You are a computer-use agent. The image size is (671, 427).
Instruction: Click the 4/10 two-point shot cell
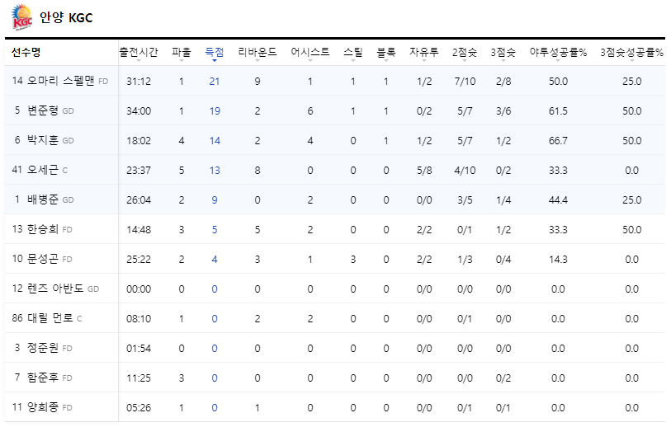(465, 171)
